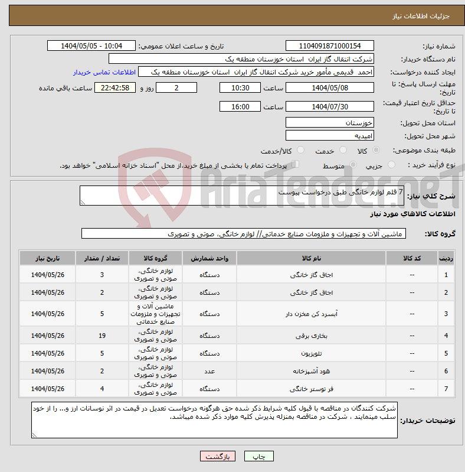Screen dimensions: 465x472
Task: Click quantity 4 in فر توستر row
Action: point(102,389)
